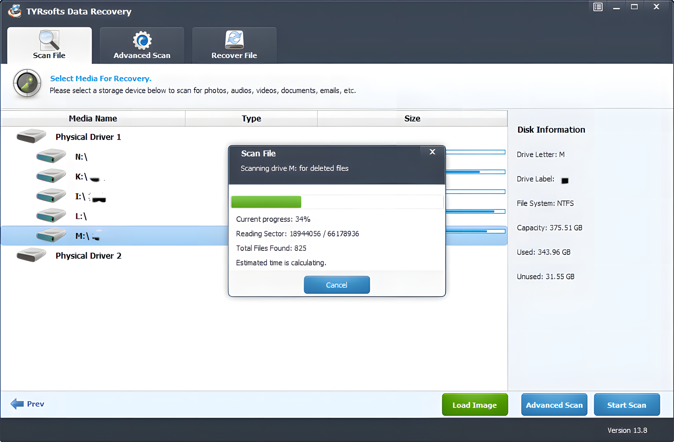Click the blue Start Scan button

point(626,405)
